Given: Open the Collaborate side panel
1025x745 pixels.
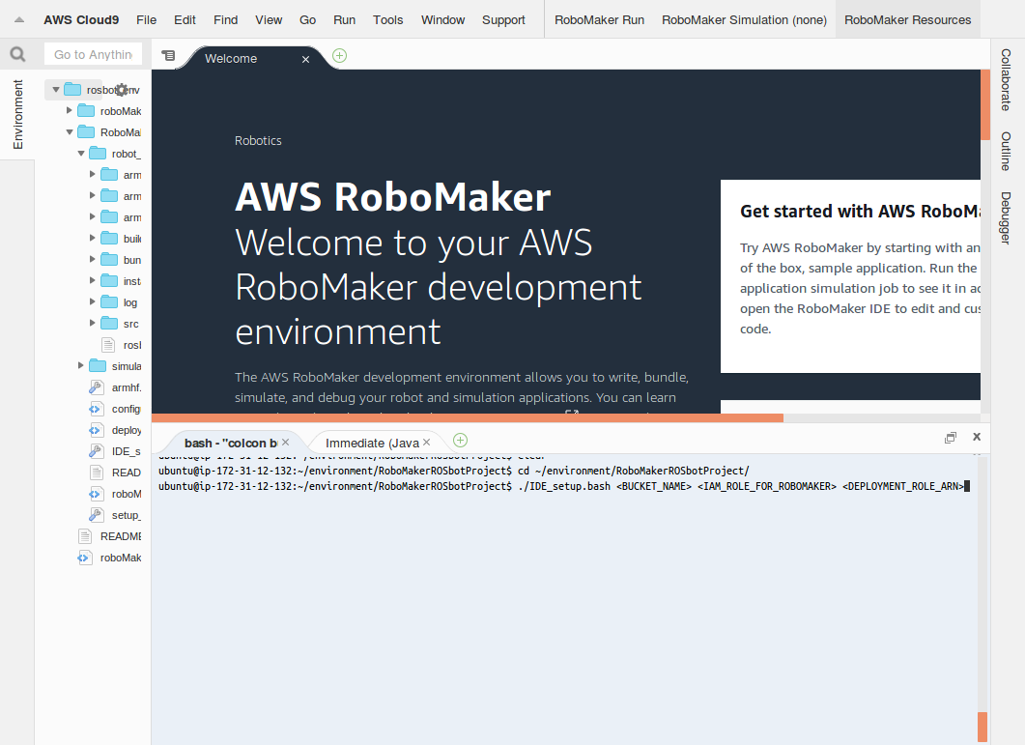Looking at the screenshot, I should pos(1006,80).
